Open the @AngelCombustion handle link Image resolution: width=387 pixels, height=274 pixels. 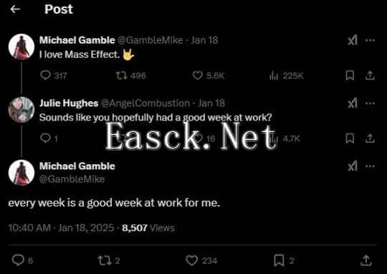tap(145, 103)
